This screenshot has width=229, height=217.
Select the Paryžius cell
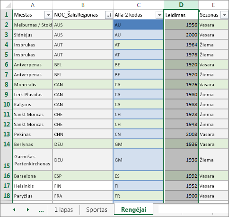[x=33, y=196]
